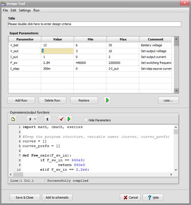Click the 'Line:1 Col:1' status field
The height and width of the screenshot is (205, 191).
coord(22,180)
